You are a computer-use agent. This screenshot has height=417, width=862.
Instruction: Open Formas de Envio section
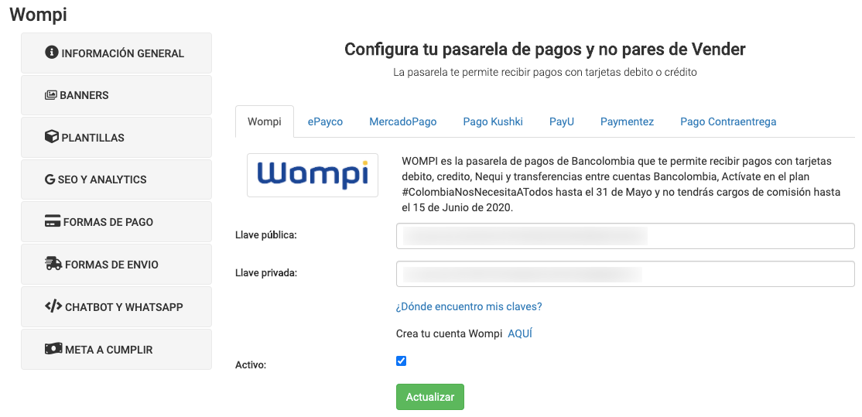pos(116,265)
